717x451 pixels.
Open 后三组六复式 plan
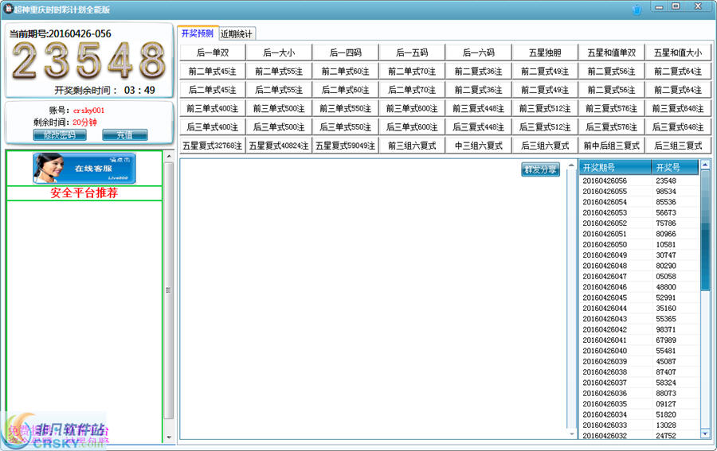545,146
